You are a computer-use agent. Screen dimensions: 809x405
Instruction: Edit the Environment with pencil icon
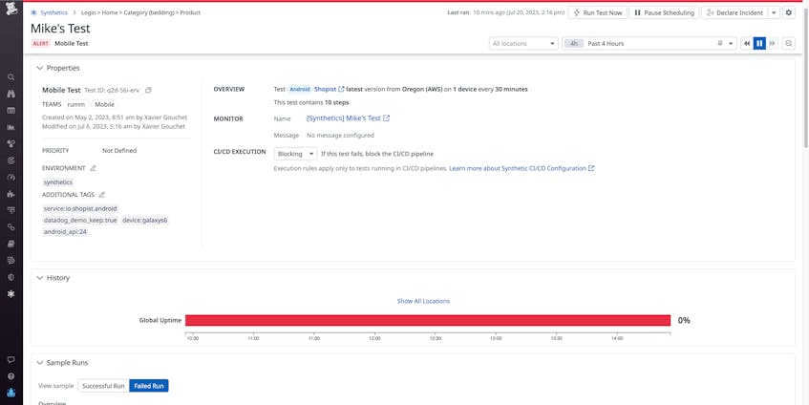(93, 168)
